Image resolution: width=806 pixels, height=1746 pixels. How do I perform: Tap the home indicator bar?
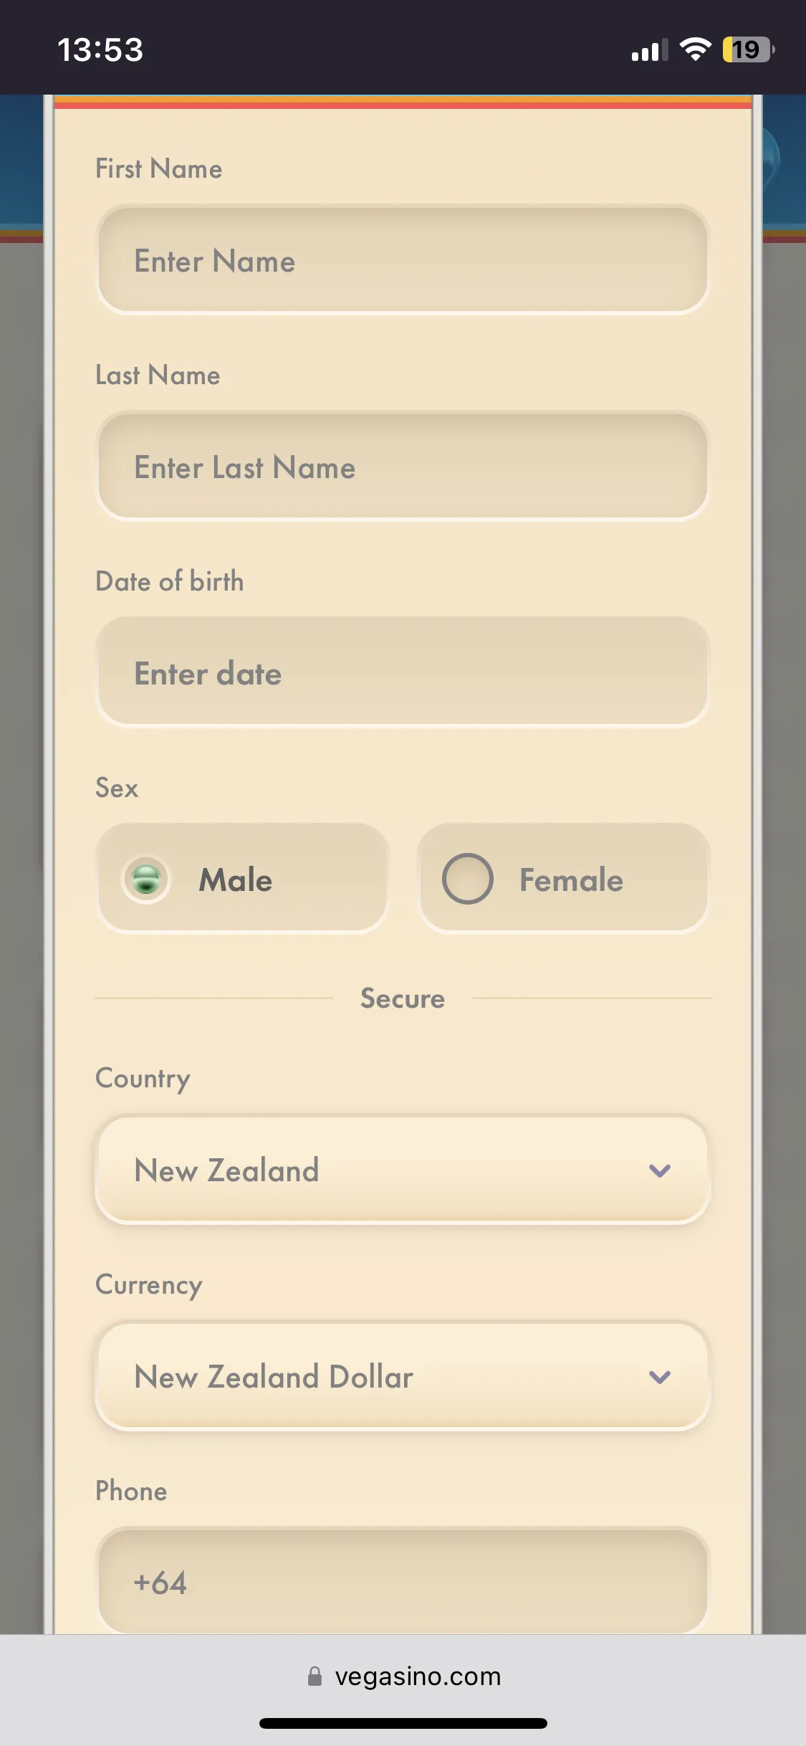coord(403,1723)
